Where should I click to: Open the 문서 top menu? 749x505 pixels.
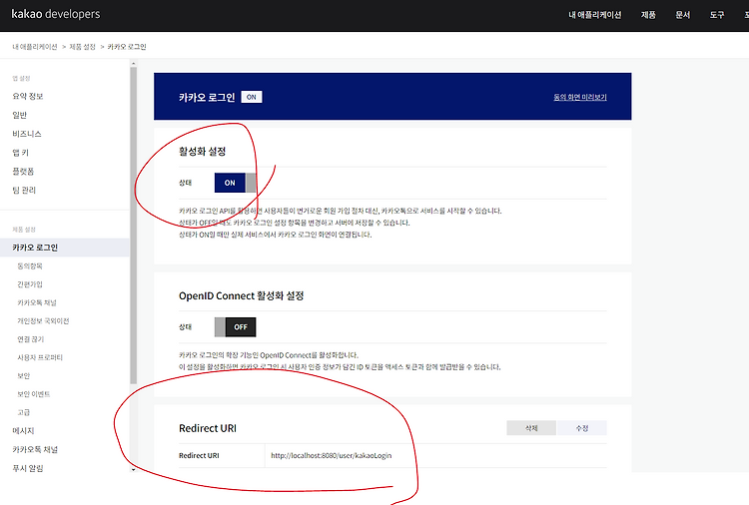point(683,15)
